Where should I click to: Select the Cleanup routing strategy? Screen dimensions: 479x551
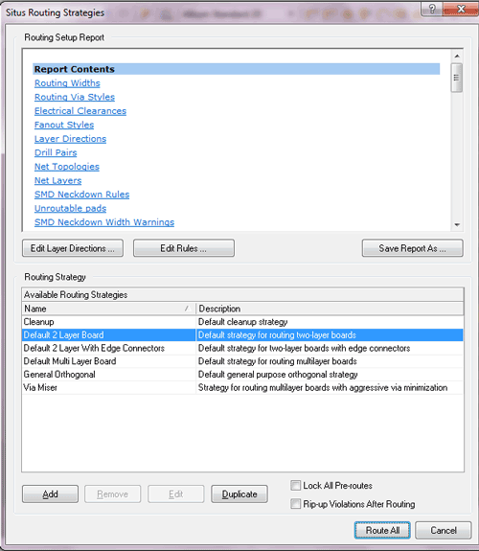tap(242, 322)
